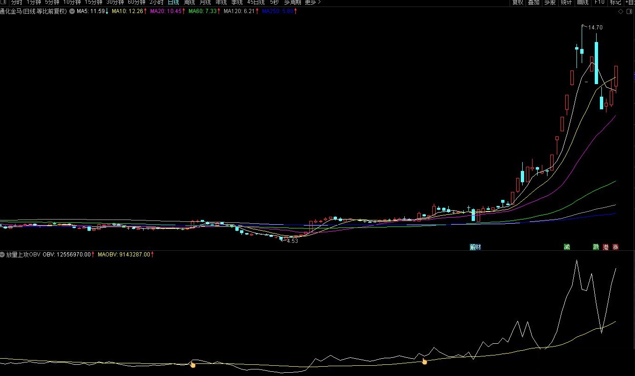635x376 pixels.
Task: Switch to 年线 yearly chart
Action: point(221,2)
